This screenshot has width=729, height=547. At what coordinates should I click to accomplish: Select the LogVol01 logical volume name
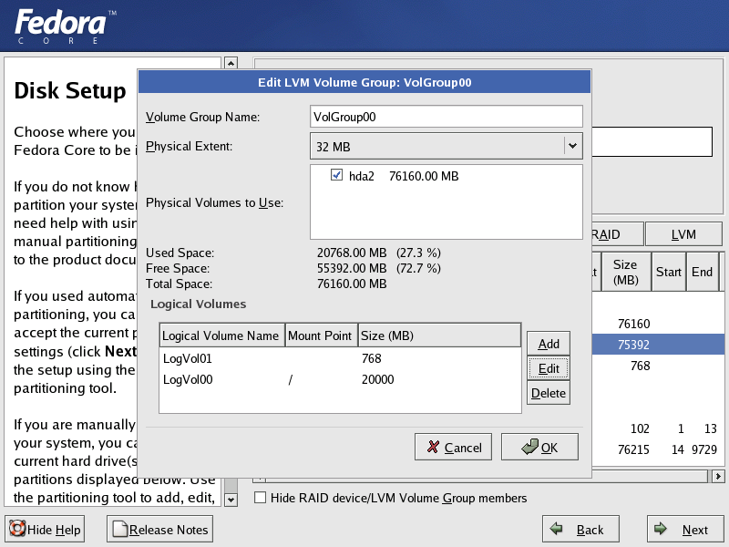click(188, 358)
